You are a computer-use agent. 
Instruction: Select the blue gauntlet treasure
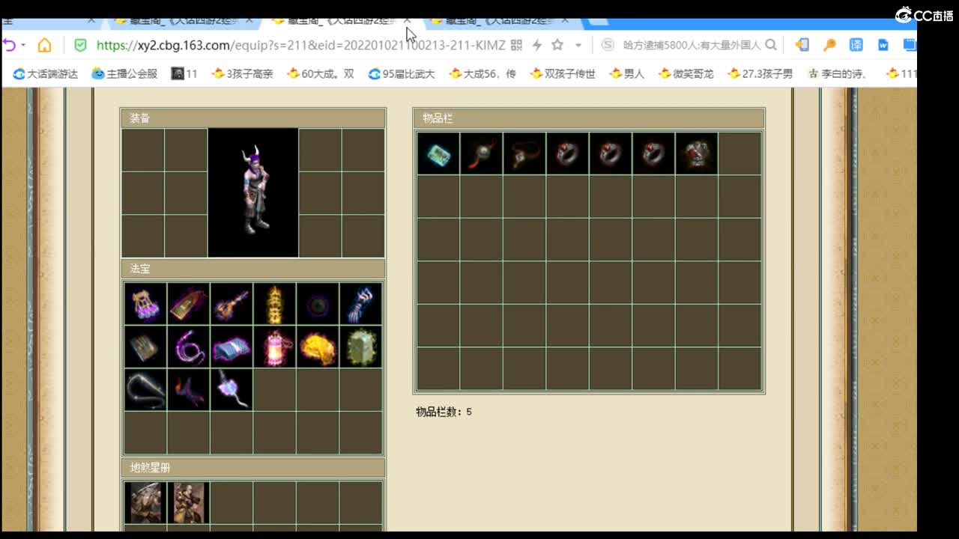pos(360,303)
